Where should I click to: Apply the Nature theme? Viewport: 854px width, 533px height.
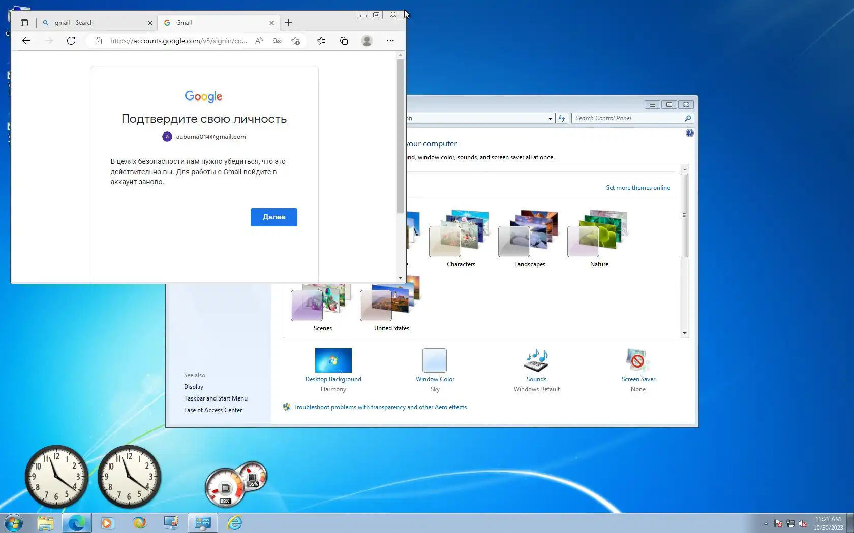point(599,239)
